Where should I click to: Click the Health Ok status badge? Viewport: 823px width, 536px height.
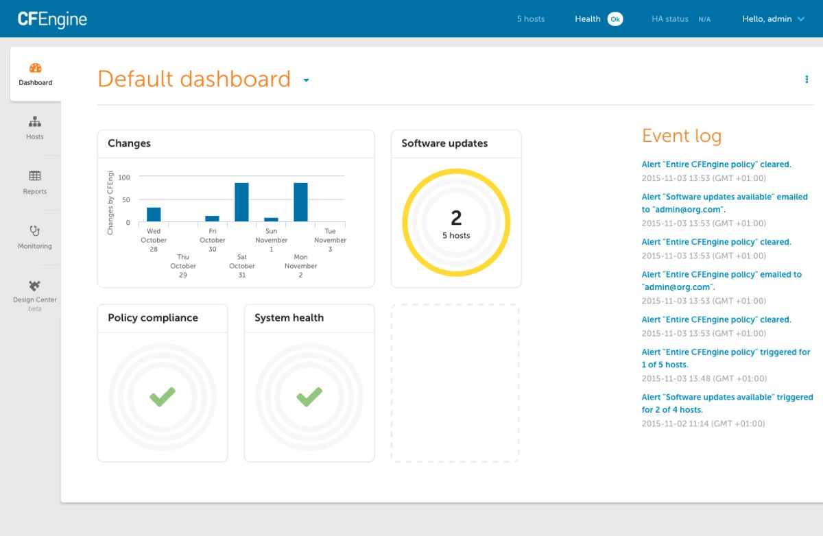[x=615, y=19]
